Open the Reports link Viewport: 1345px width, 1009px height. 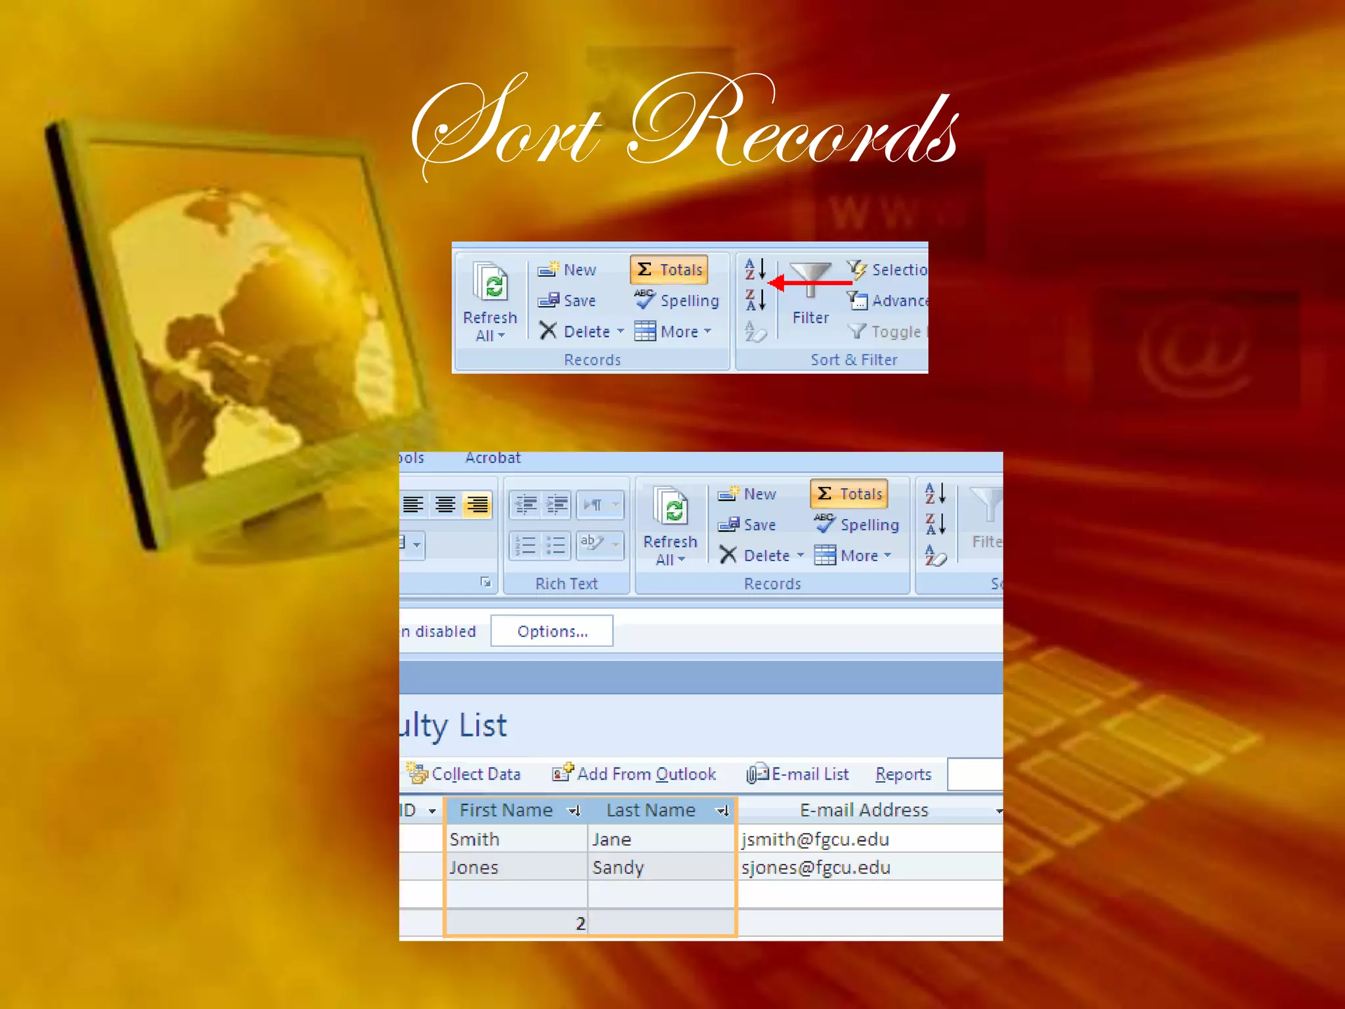point(903,774)
